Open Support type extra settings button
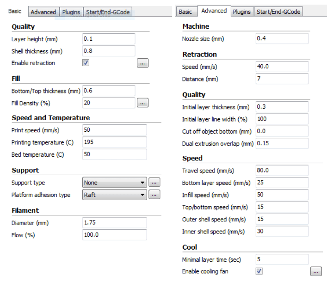This screenshot has width=327, height=282. coord(154,183)
